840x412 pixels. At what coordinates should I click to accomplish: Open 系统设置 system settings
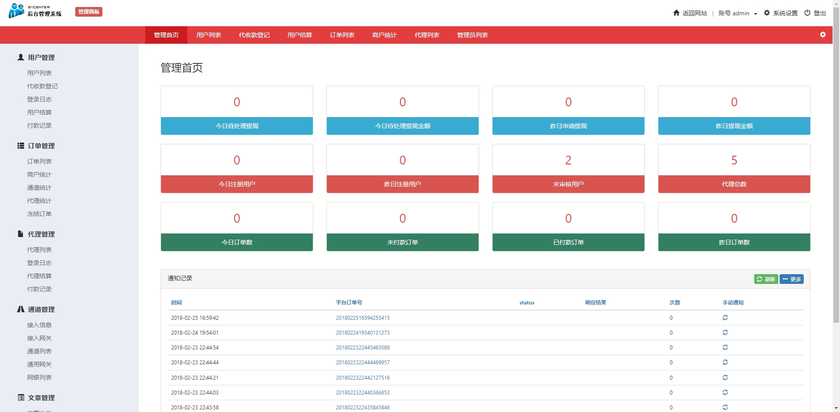click(781, 13)
